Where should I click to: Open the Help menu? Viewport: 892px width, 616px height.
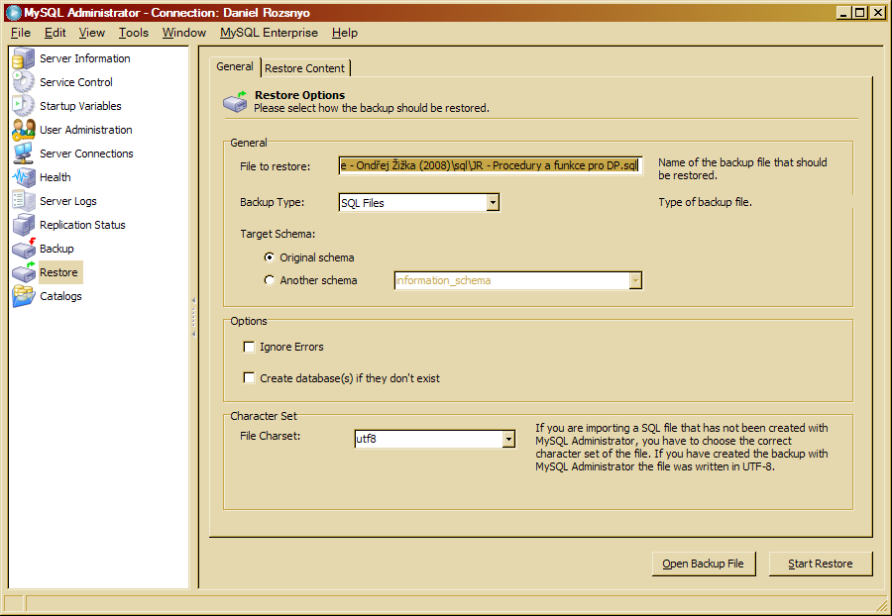345,33
